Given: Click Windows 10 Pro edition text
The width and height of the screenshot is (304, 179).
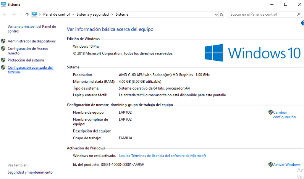Looking at the screenshot, I should coord(86,47).
